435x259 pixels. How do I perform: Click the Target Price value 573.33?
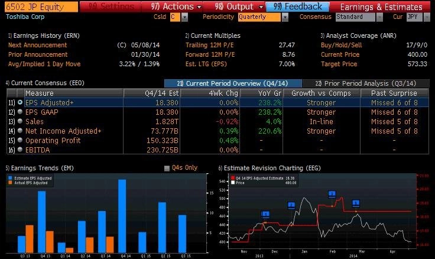417,64
